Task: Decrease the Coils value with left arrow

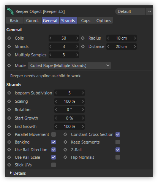Action: click(x=51, y=38)
